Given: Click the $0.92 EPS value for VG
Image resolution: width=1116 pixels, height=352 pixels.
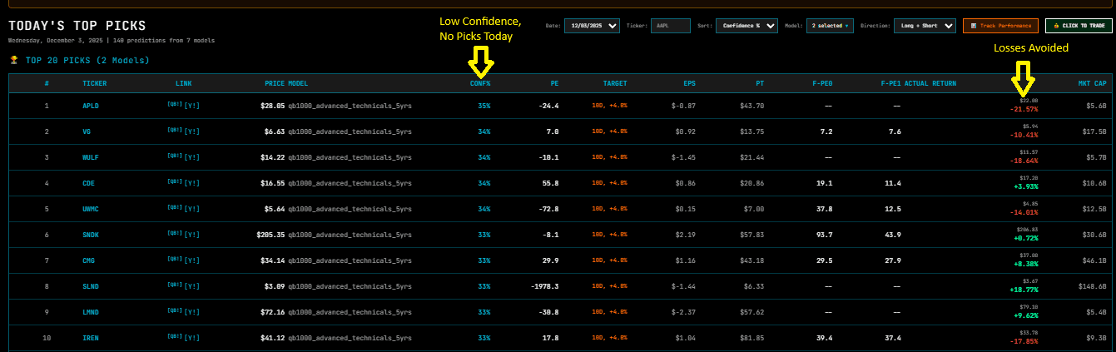Looking at the screenshot, I should [687, 131].
